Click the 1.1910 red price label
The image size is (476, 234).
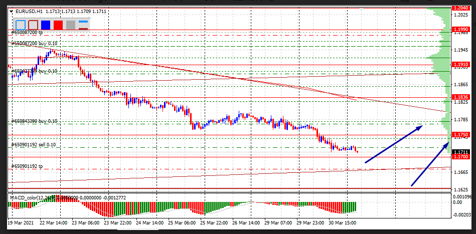click(x=460, y=65)
